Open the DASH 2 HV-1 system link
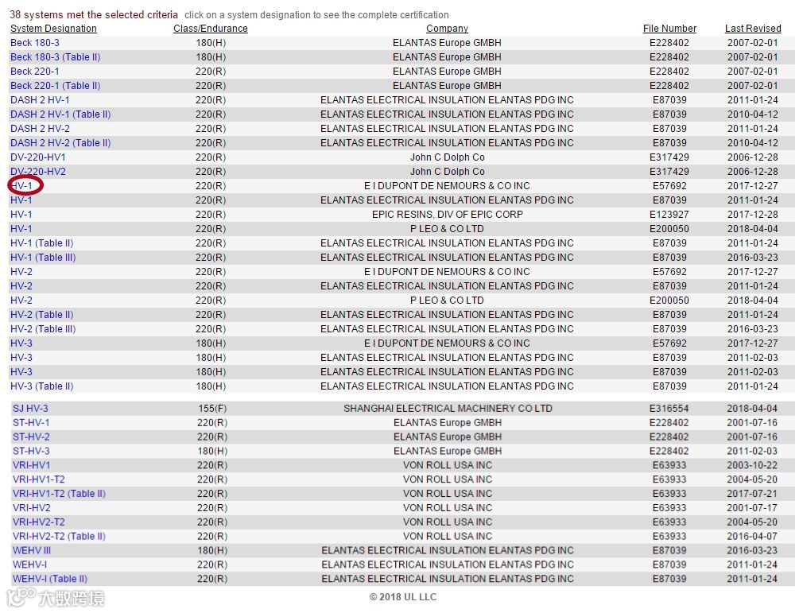The height and width of the screenshot is (613, 803). tap(40, 100)
